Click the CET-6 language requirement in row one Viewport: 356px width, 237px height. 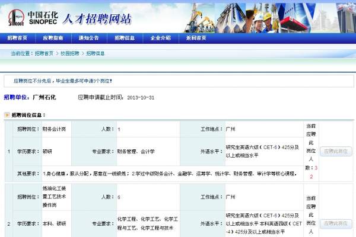[262, 151]
